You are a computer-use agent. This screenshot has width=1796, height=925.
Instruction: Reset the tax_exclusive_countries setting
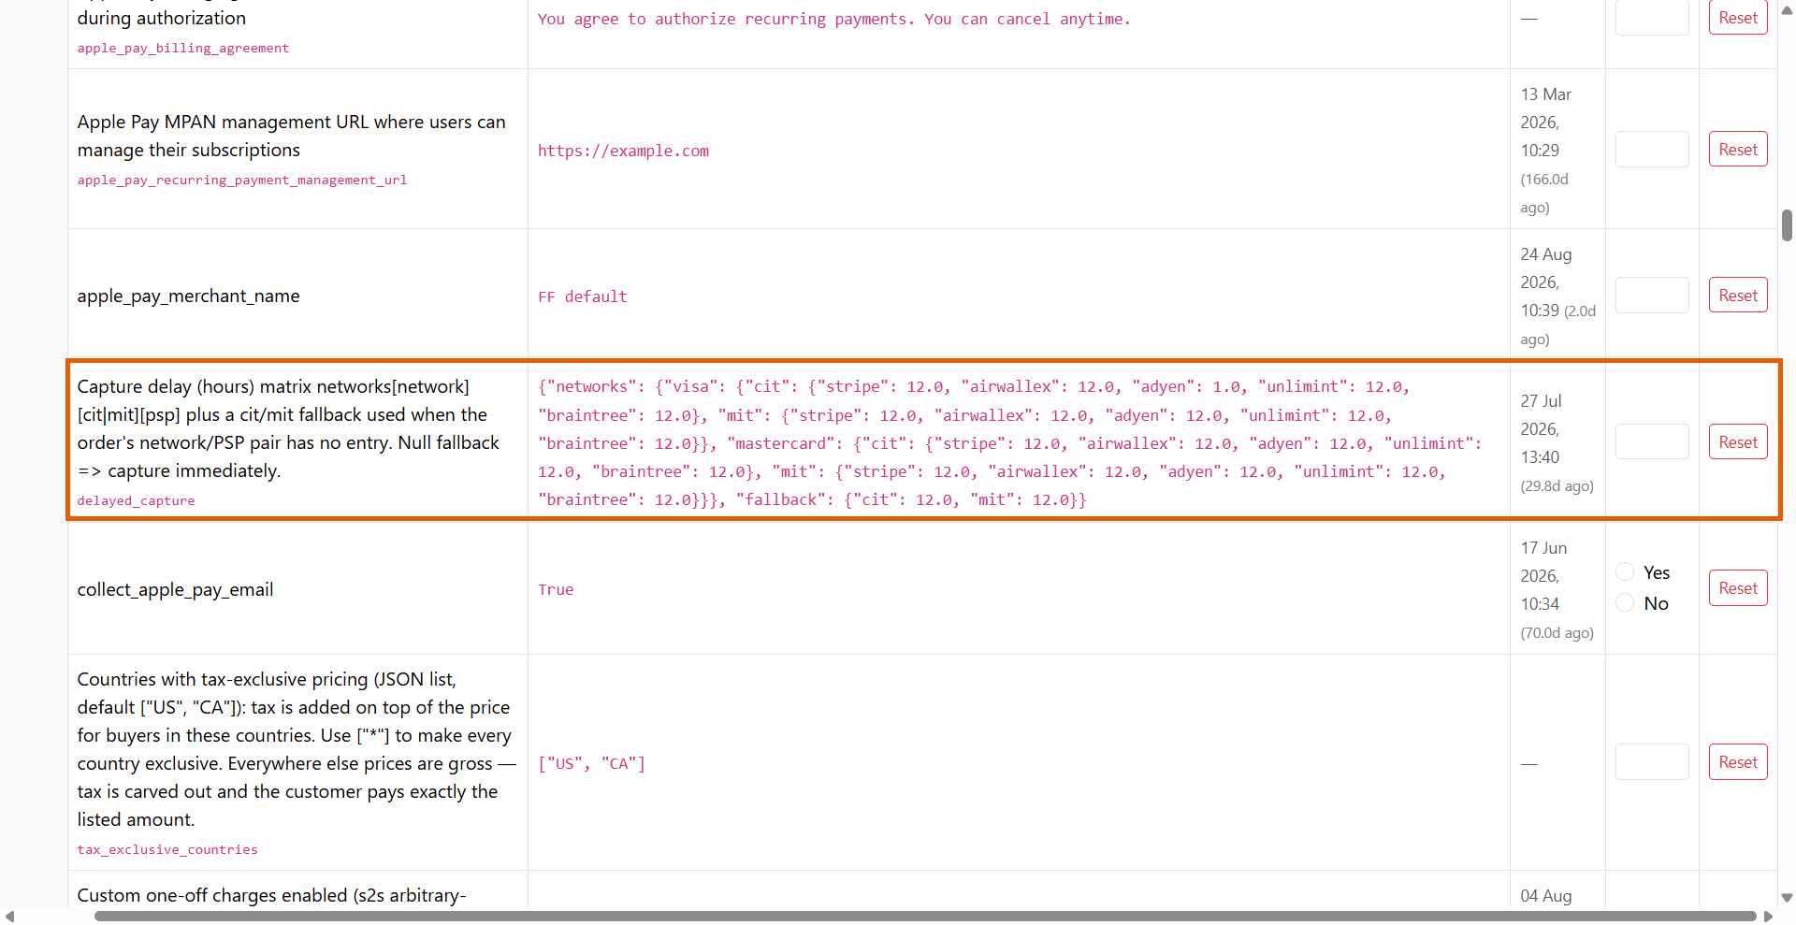coord(1738,762)
